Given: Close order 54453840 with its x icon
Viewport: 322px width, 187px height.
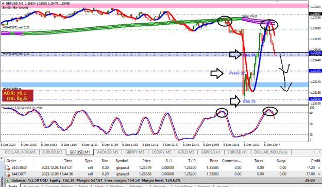Looking at the screenshot, I should 319,168.
